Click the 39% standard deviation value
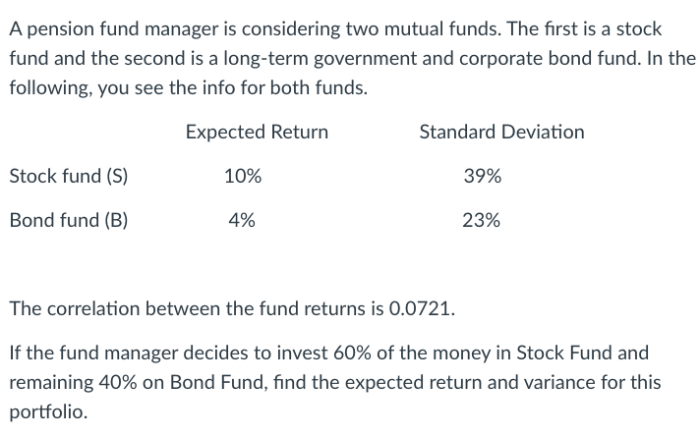 (483, 176)
